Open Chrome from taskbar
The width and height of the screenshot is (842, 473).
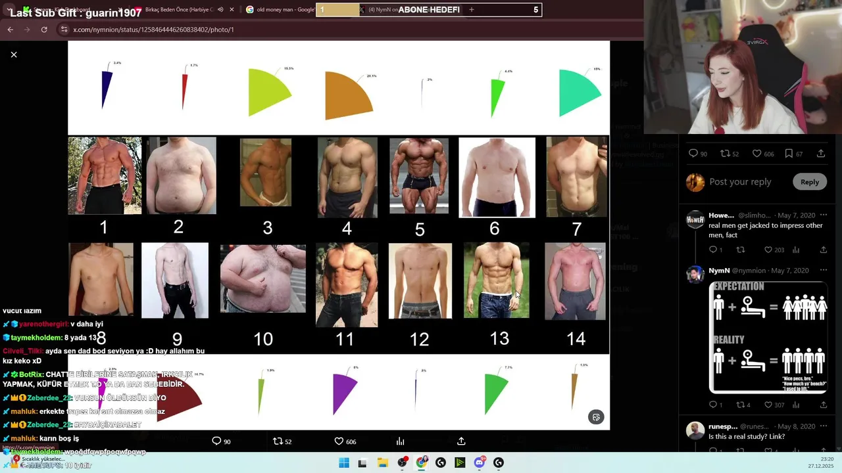pos(421,462)
